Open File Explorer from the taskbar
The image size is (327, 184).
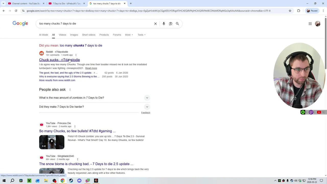(46, 181)
